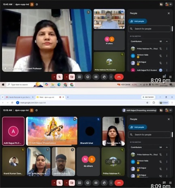Open Gmail tab 'Gentle Reminder to join'
Image resolution: width=175 pixels, height=188 pixels.
[20, 97]
